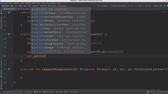Viewport: 168px width, 94px height.
Task: Select the callIntRange completion suggestion
Action: tap(60, 48)
